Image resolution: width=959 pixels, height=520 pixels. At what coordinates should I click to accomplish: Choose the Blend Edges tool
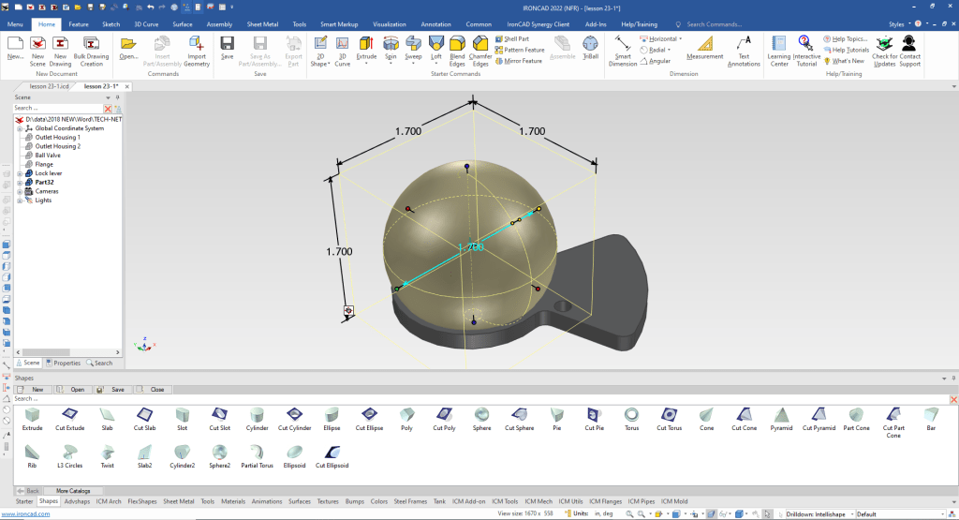457,48
